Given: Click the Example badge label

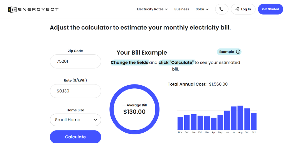Looking at the screenshot, I should coord(227,52).
